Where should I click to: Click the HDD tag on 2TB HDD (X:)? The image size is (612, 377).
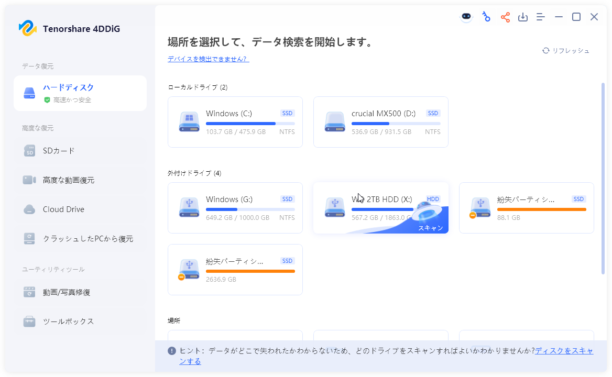point(433,199)
